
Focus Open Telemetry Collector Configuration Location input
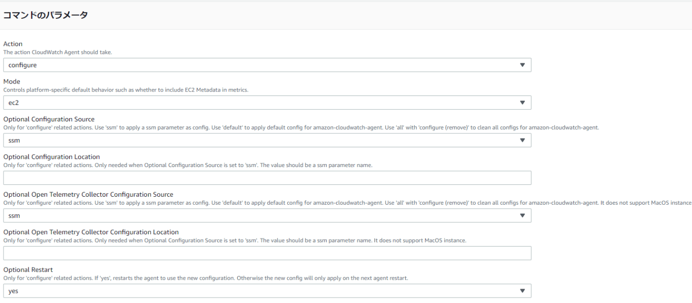pos(267,253)
